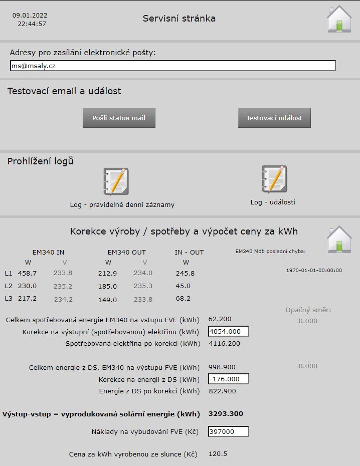Screen dimensions: 360x466
Task: Select the L1 difference value 245.8
Action: [185, 274]
